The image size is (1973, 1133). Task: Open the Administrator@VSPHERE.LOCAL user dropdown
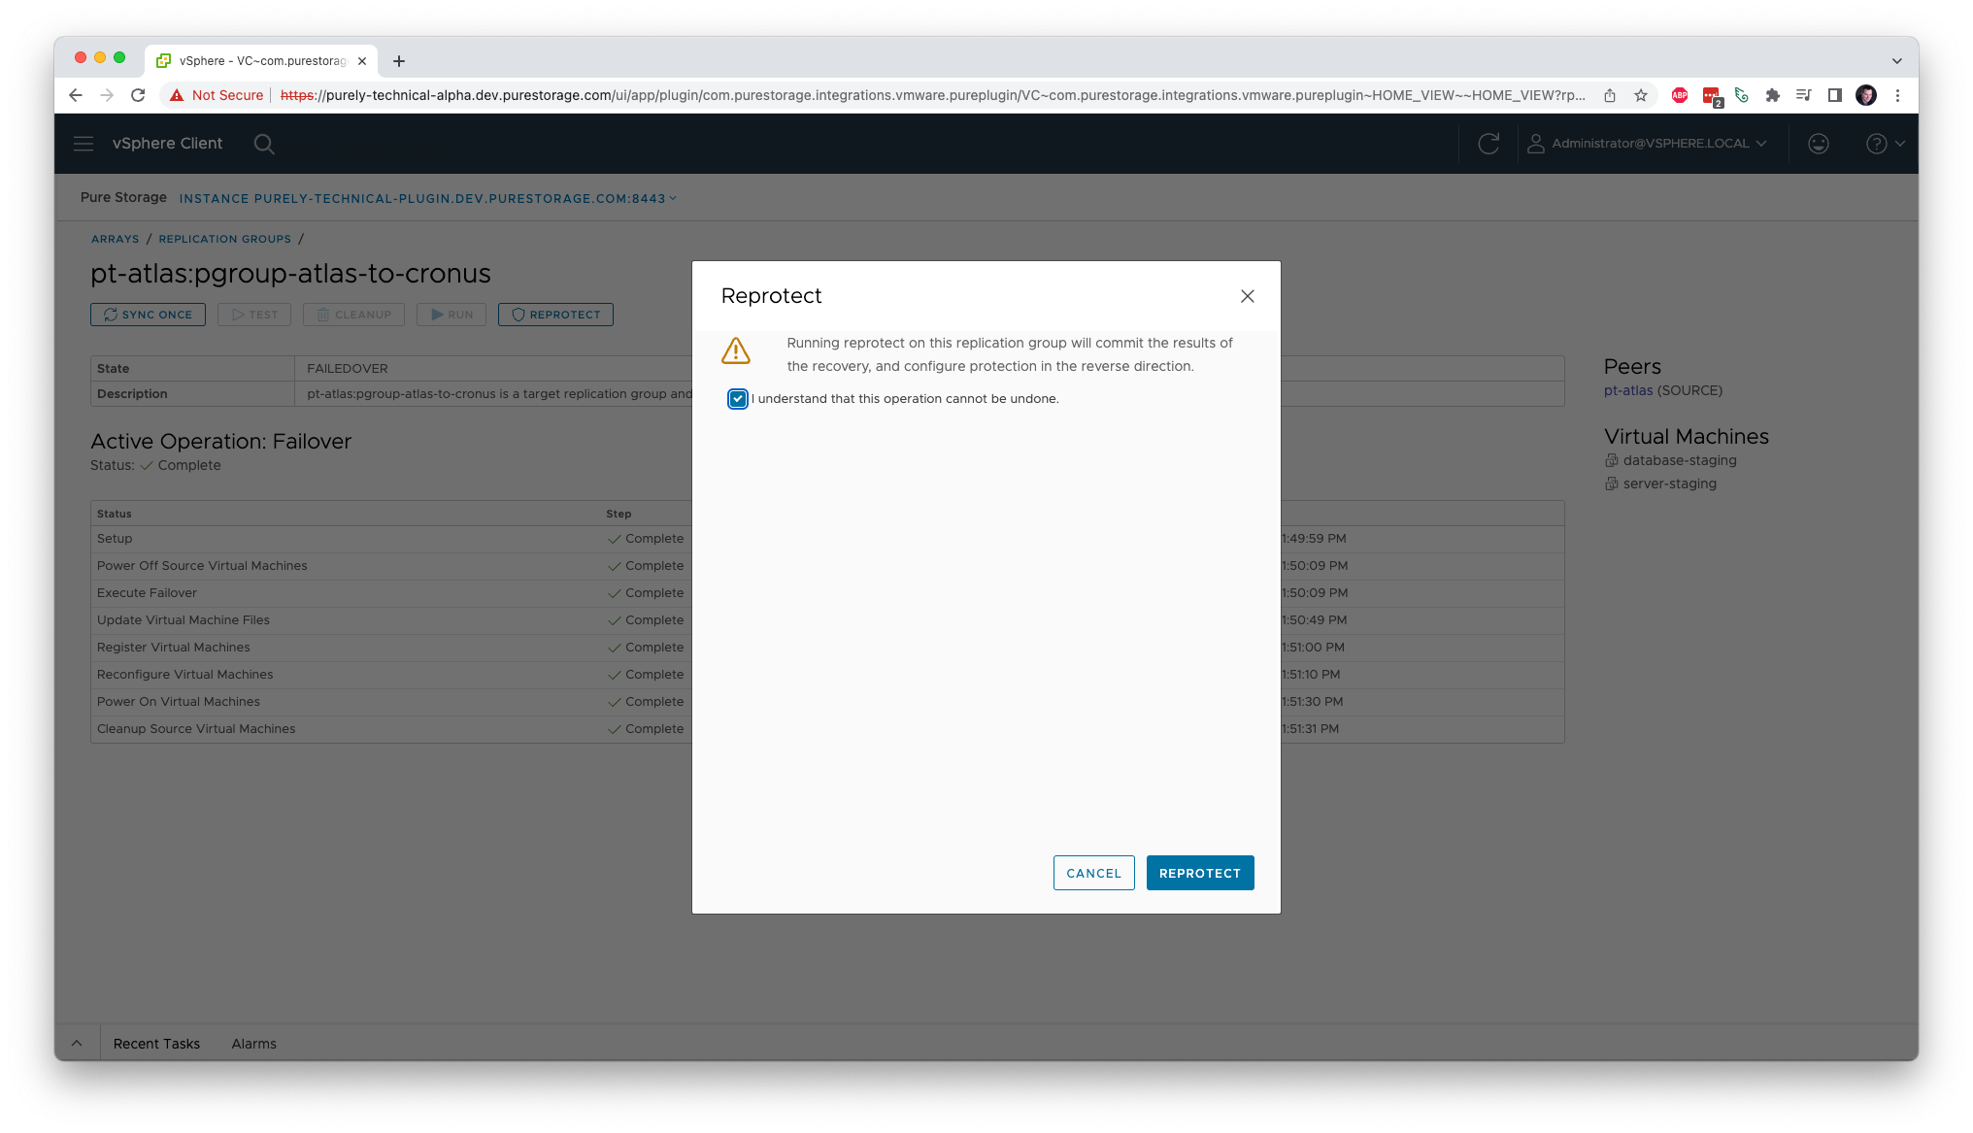(x=1647, y=143)
